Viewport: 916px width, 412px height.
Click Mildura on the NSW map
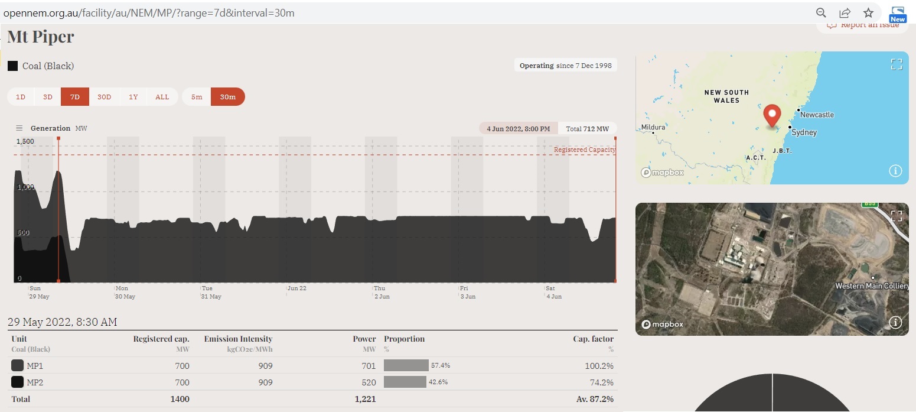point(653,127)
